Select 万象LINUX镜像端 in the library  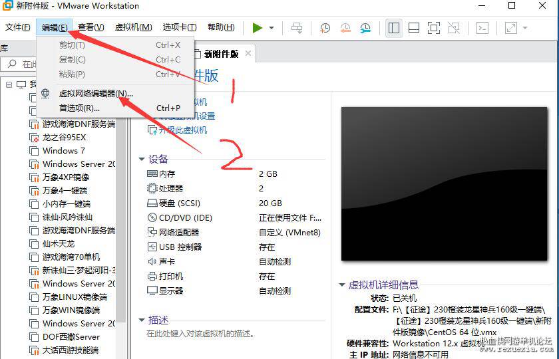75,297
